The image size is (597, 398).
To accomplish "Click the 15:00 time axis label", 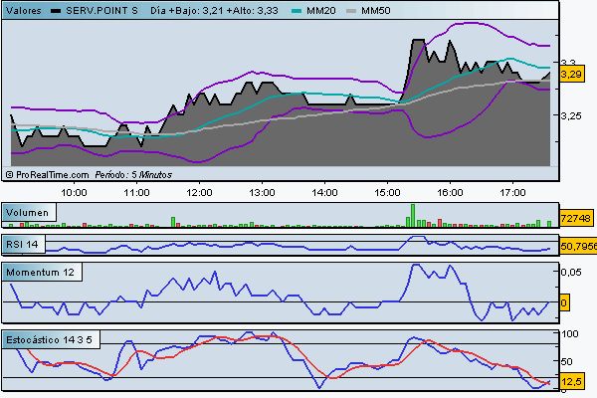I will (386, 191).
